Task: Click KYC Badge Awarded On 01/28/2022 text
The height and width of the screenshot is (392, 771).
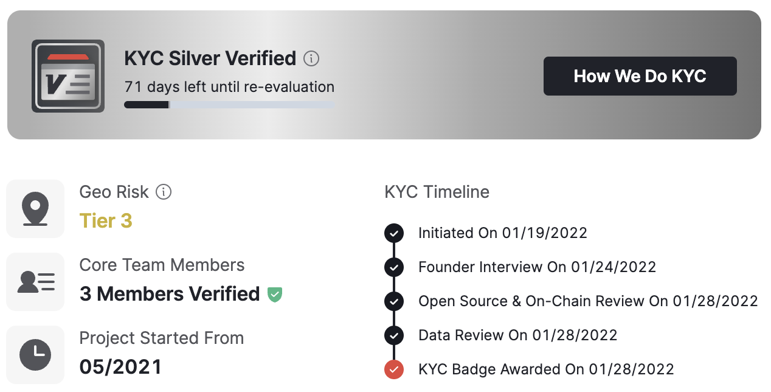Action: point(546,369)
